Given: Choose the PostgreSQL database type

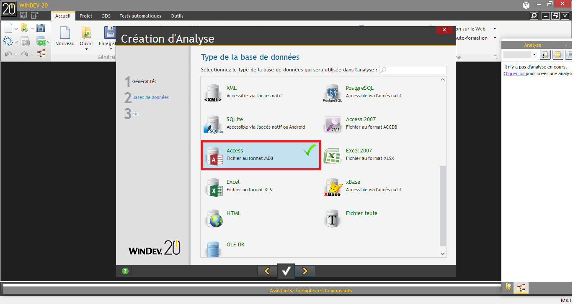Looking at the screenshot, I should pyautogui.click(x=380, y=93).
